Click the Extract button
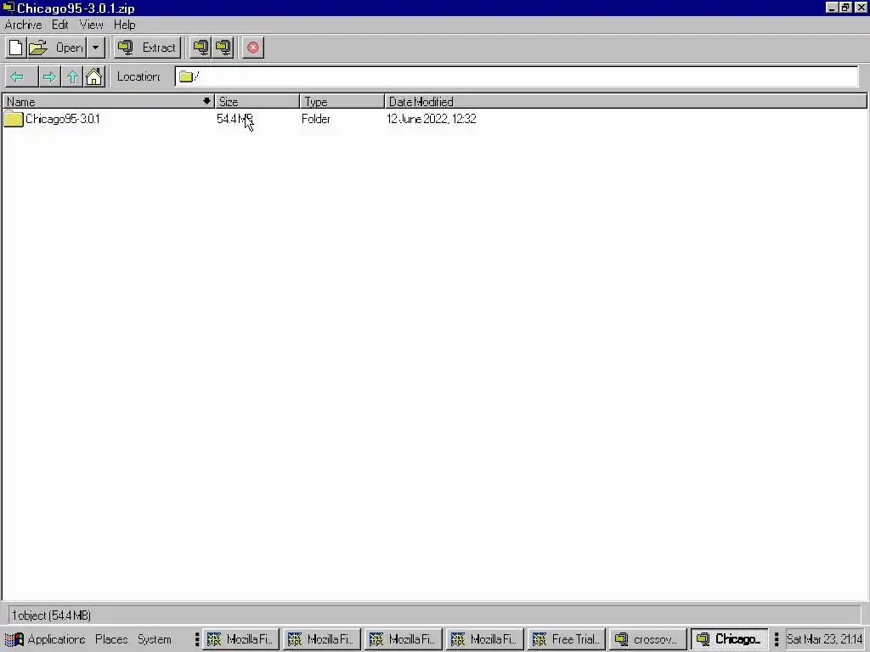The height and width of the screenshot is (652, 870). coord(148,48)
